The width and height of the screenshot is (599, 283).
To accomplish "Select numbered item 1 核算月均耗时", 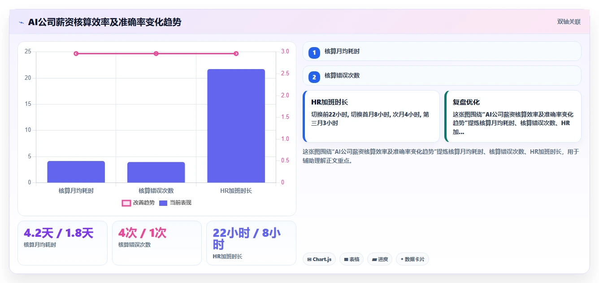I will (x=442, y=52).
